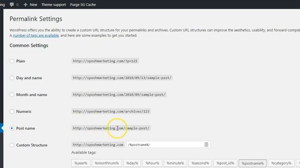The height and width of the screenshot is (168, 300).
Task: Select the Custom Structure radio button
Action: coord(12,145)
